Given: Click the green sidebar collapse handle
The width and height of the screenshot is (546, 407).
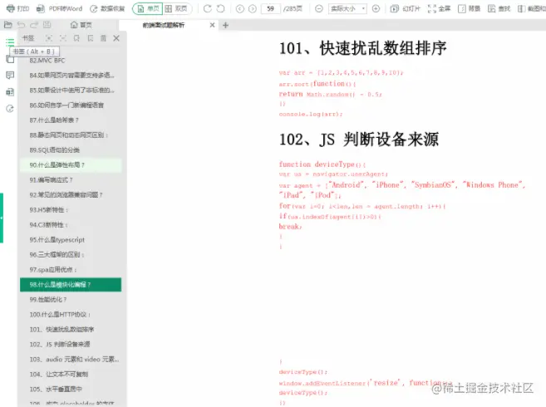Looking at the screenshot, I should coord(2,218).
